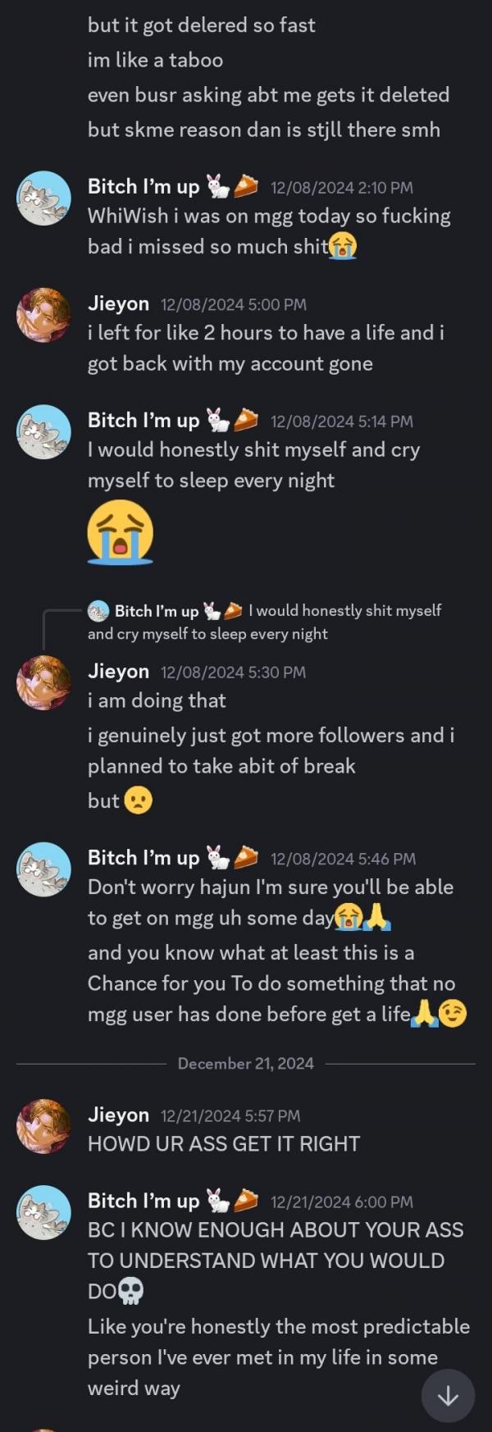Viewport: 492px width, 1432px height.
Task: Tap the praying hands emoji after "some day"
Action: tap(377, 918)
